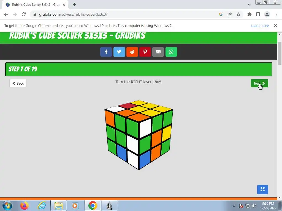Share the page by email
The width and height of the screenshot is (282, 211).
pyautogui.click(x=158, y=52)
